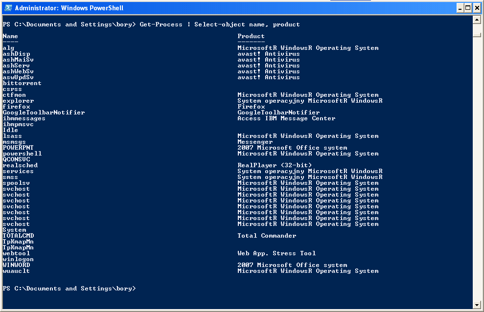Click 'System operacyjny' product of smss

tap(310, 177)
